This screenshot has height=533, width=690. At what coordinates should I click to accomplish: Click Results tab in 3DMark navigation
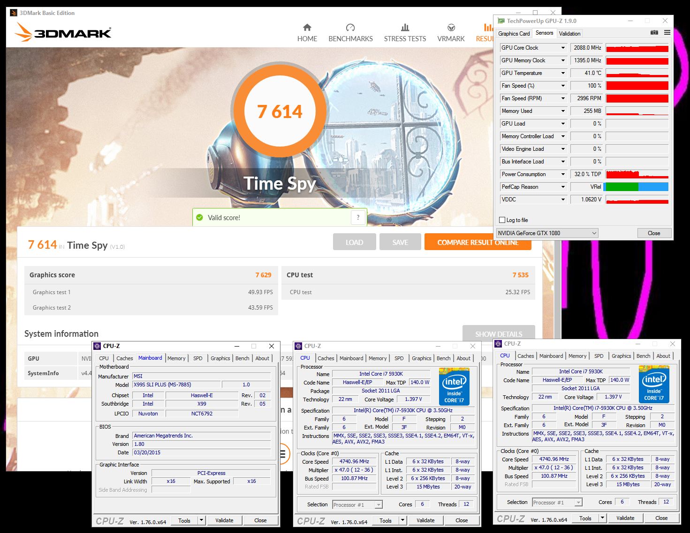[485, 33]
